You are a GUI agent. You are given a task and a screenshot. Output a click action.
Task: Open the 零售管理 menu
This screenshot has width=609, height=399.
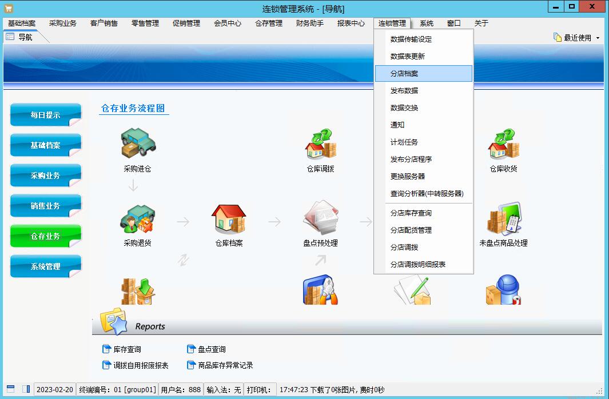(x=145, y=23)
